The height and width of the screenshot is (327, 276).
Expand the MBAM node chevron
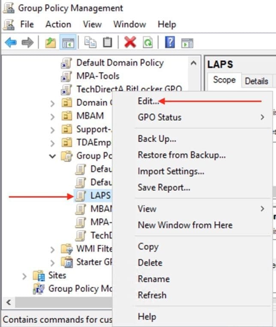pos(52,116)
